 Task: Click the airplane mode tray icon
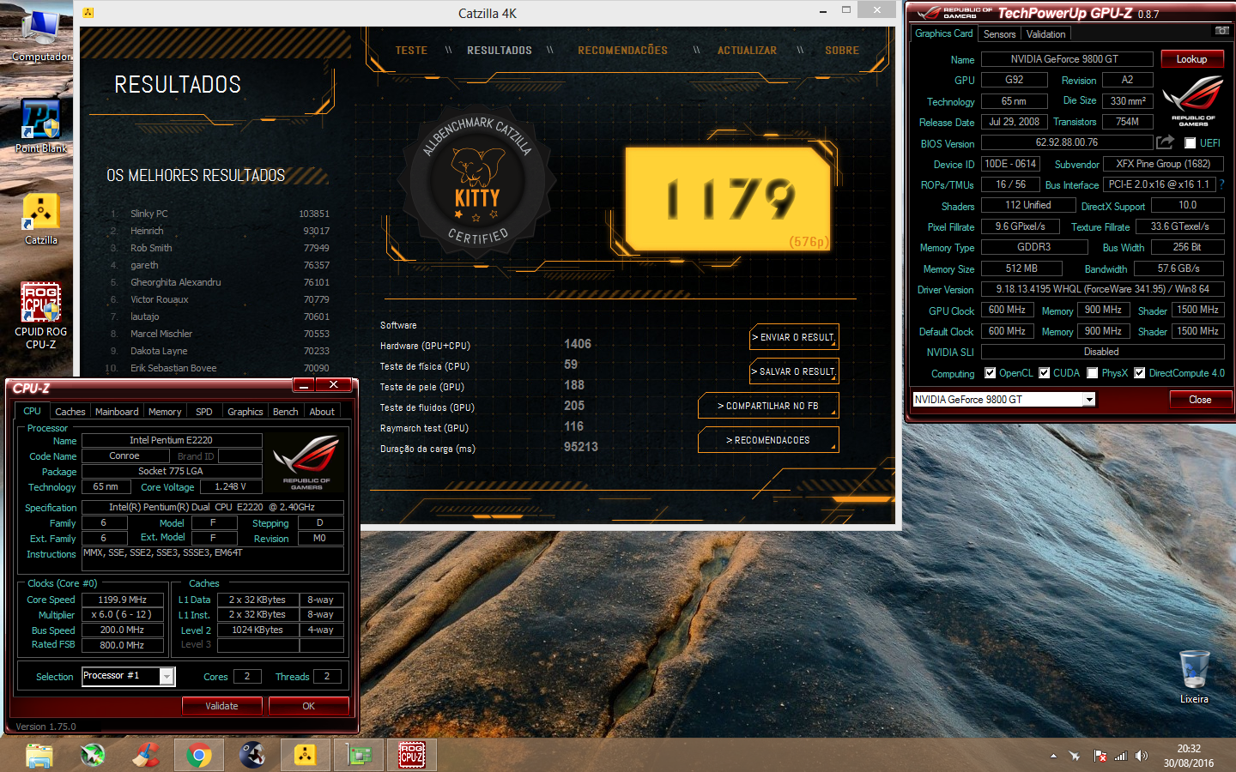point(1075,756)
